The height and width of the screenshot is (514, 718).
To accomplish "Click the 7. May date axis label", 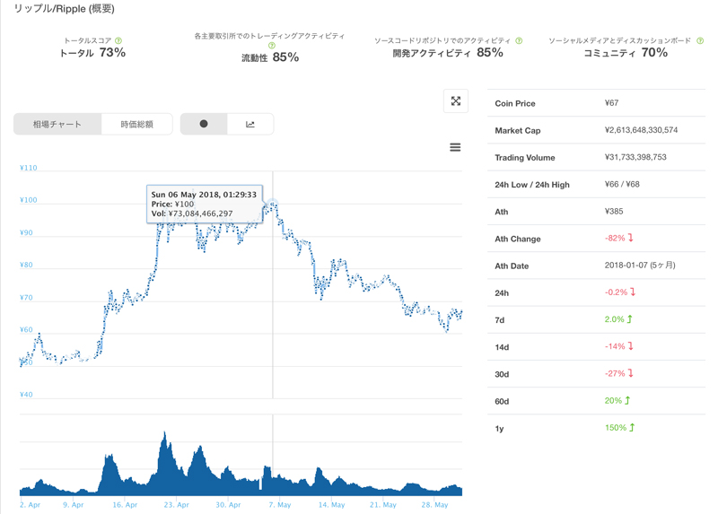I will click(x=280, y=504).
